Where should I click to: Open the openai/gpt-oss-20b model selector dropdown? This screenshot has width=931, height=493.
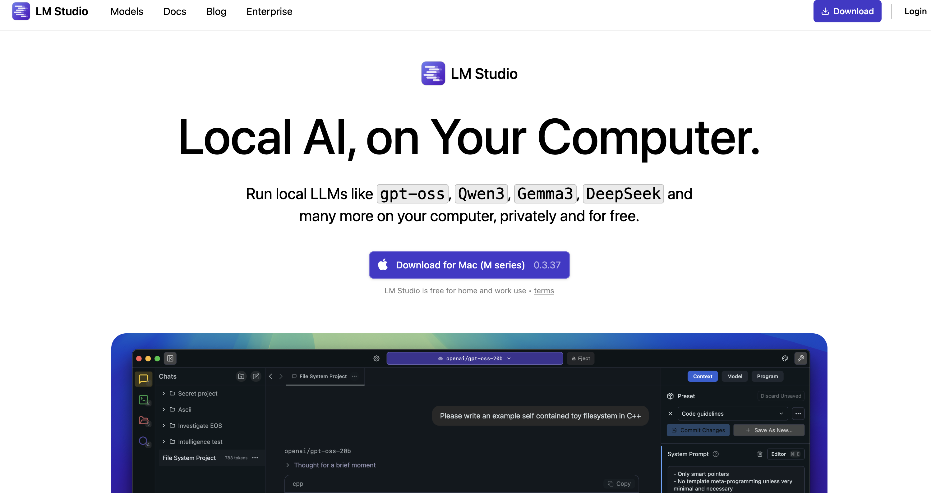click(475, 358)
